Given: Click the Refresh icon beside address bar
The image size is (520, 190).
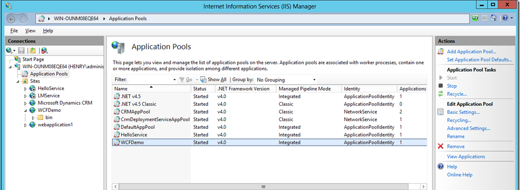Looking at the screenshot, I should tap(475, 18).
